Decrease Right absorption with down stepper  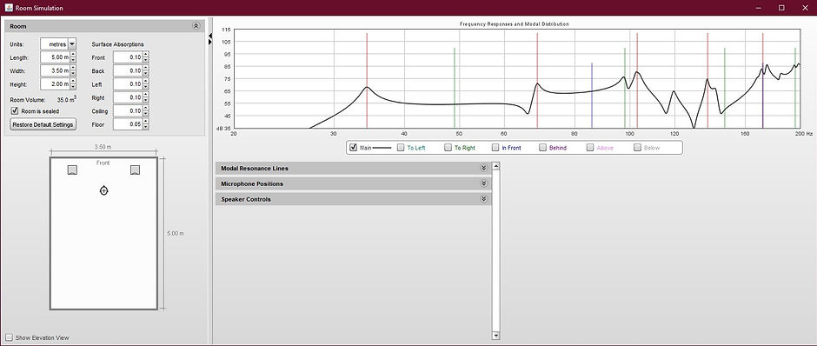click(145, 101)
